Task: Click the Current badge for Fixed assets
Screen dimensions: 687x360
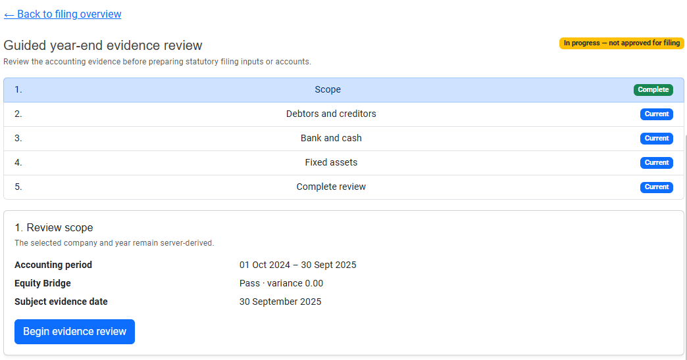Action: point(656,163)
